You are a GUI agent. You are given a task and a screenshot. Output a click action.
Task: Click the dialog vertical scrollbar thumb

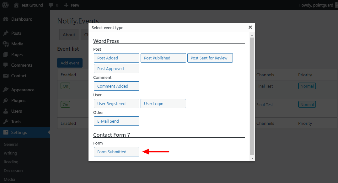click(252, 96)
